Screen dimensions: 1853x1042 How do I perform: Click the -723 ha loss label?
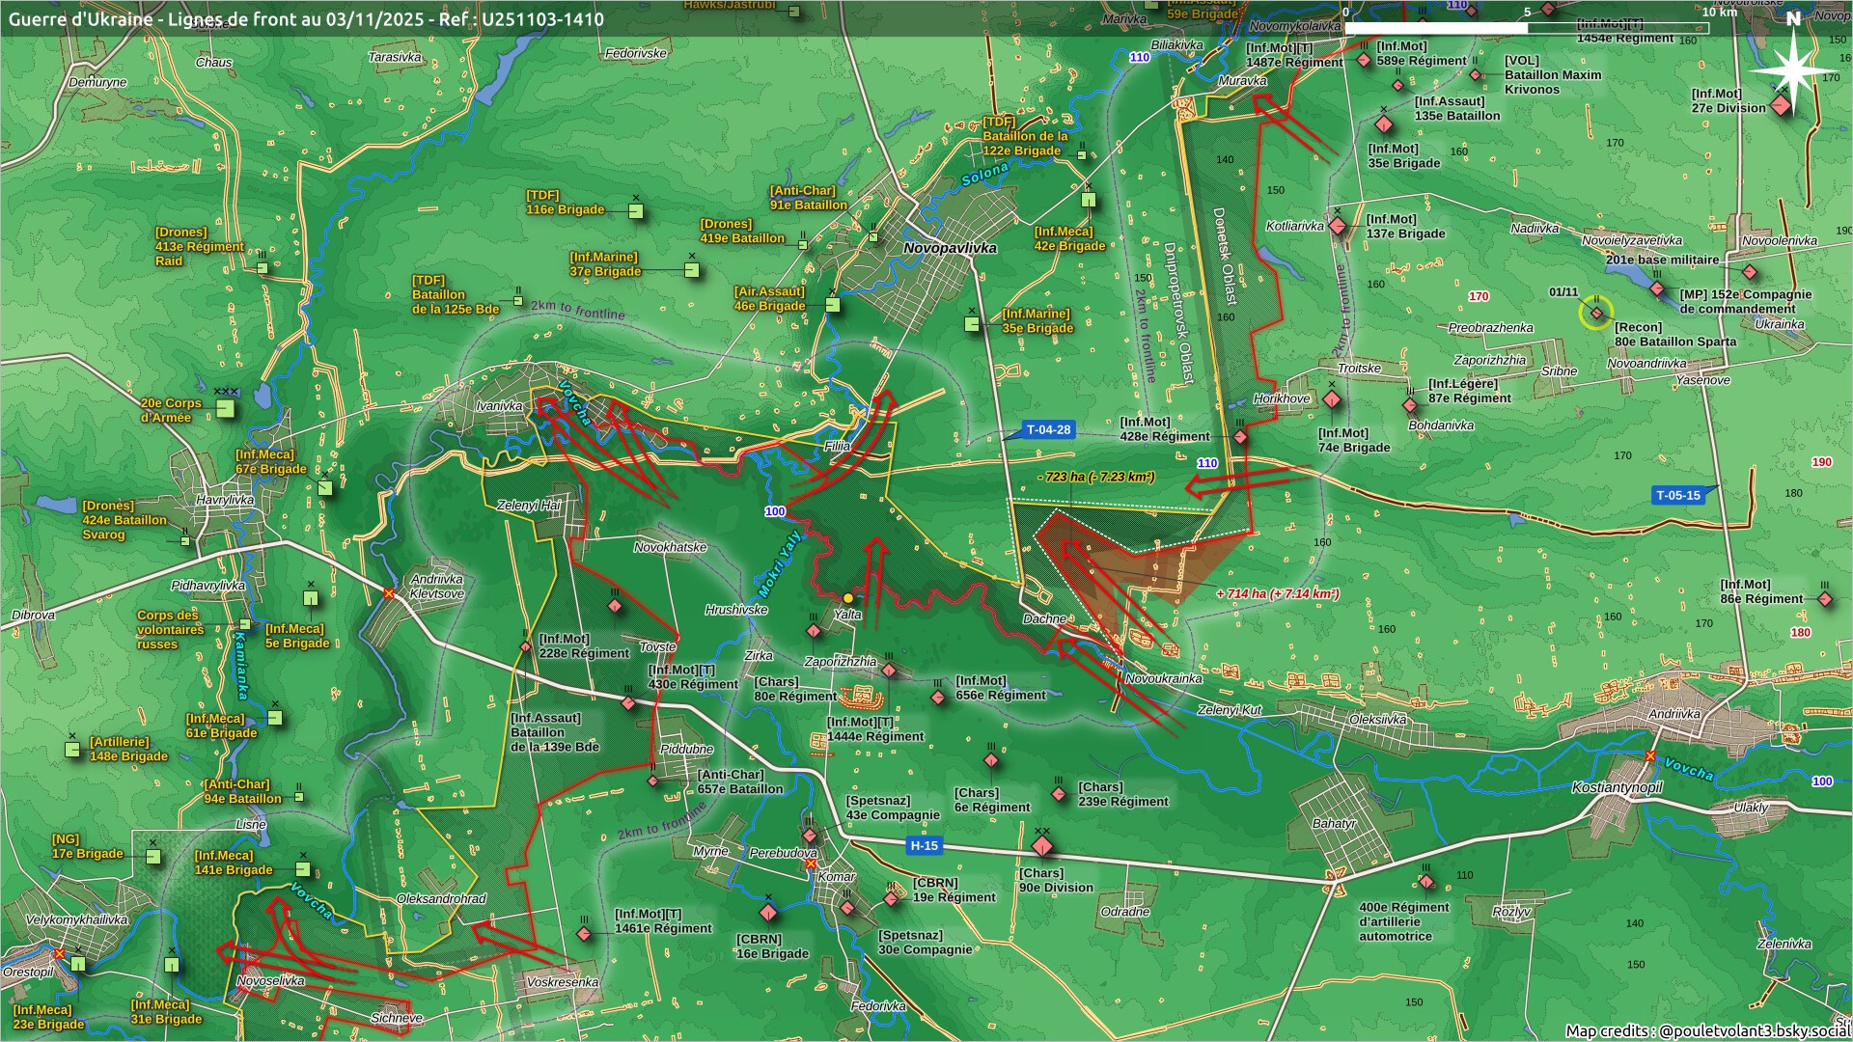1095,477
